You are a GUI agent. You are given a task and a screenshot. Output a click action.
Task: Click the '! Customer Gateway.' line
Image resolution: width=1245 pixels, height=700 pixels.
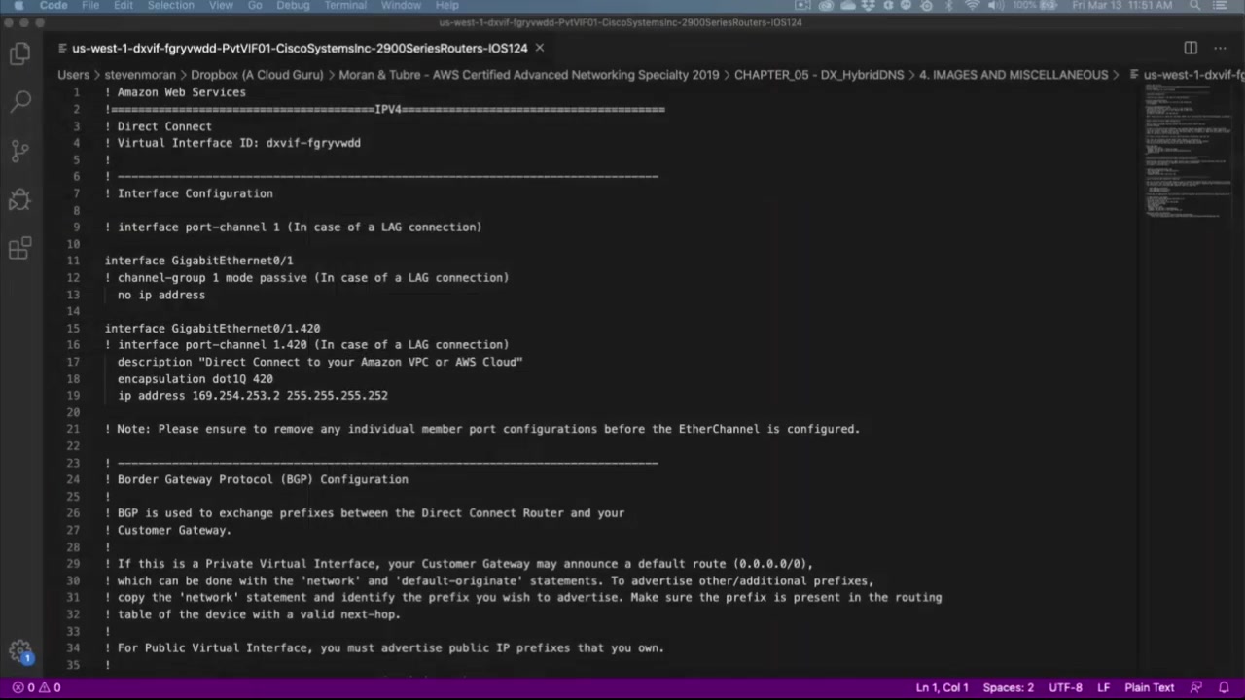(x=168, y=530)
